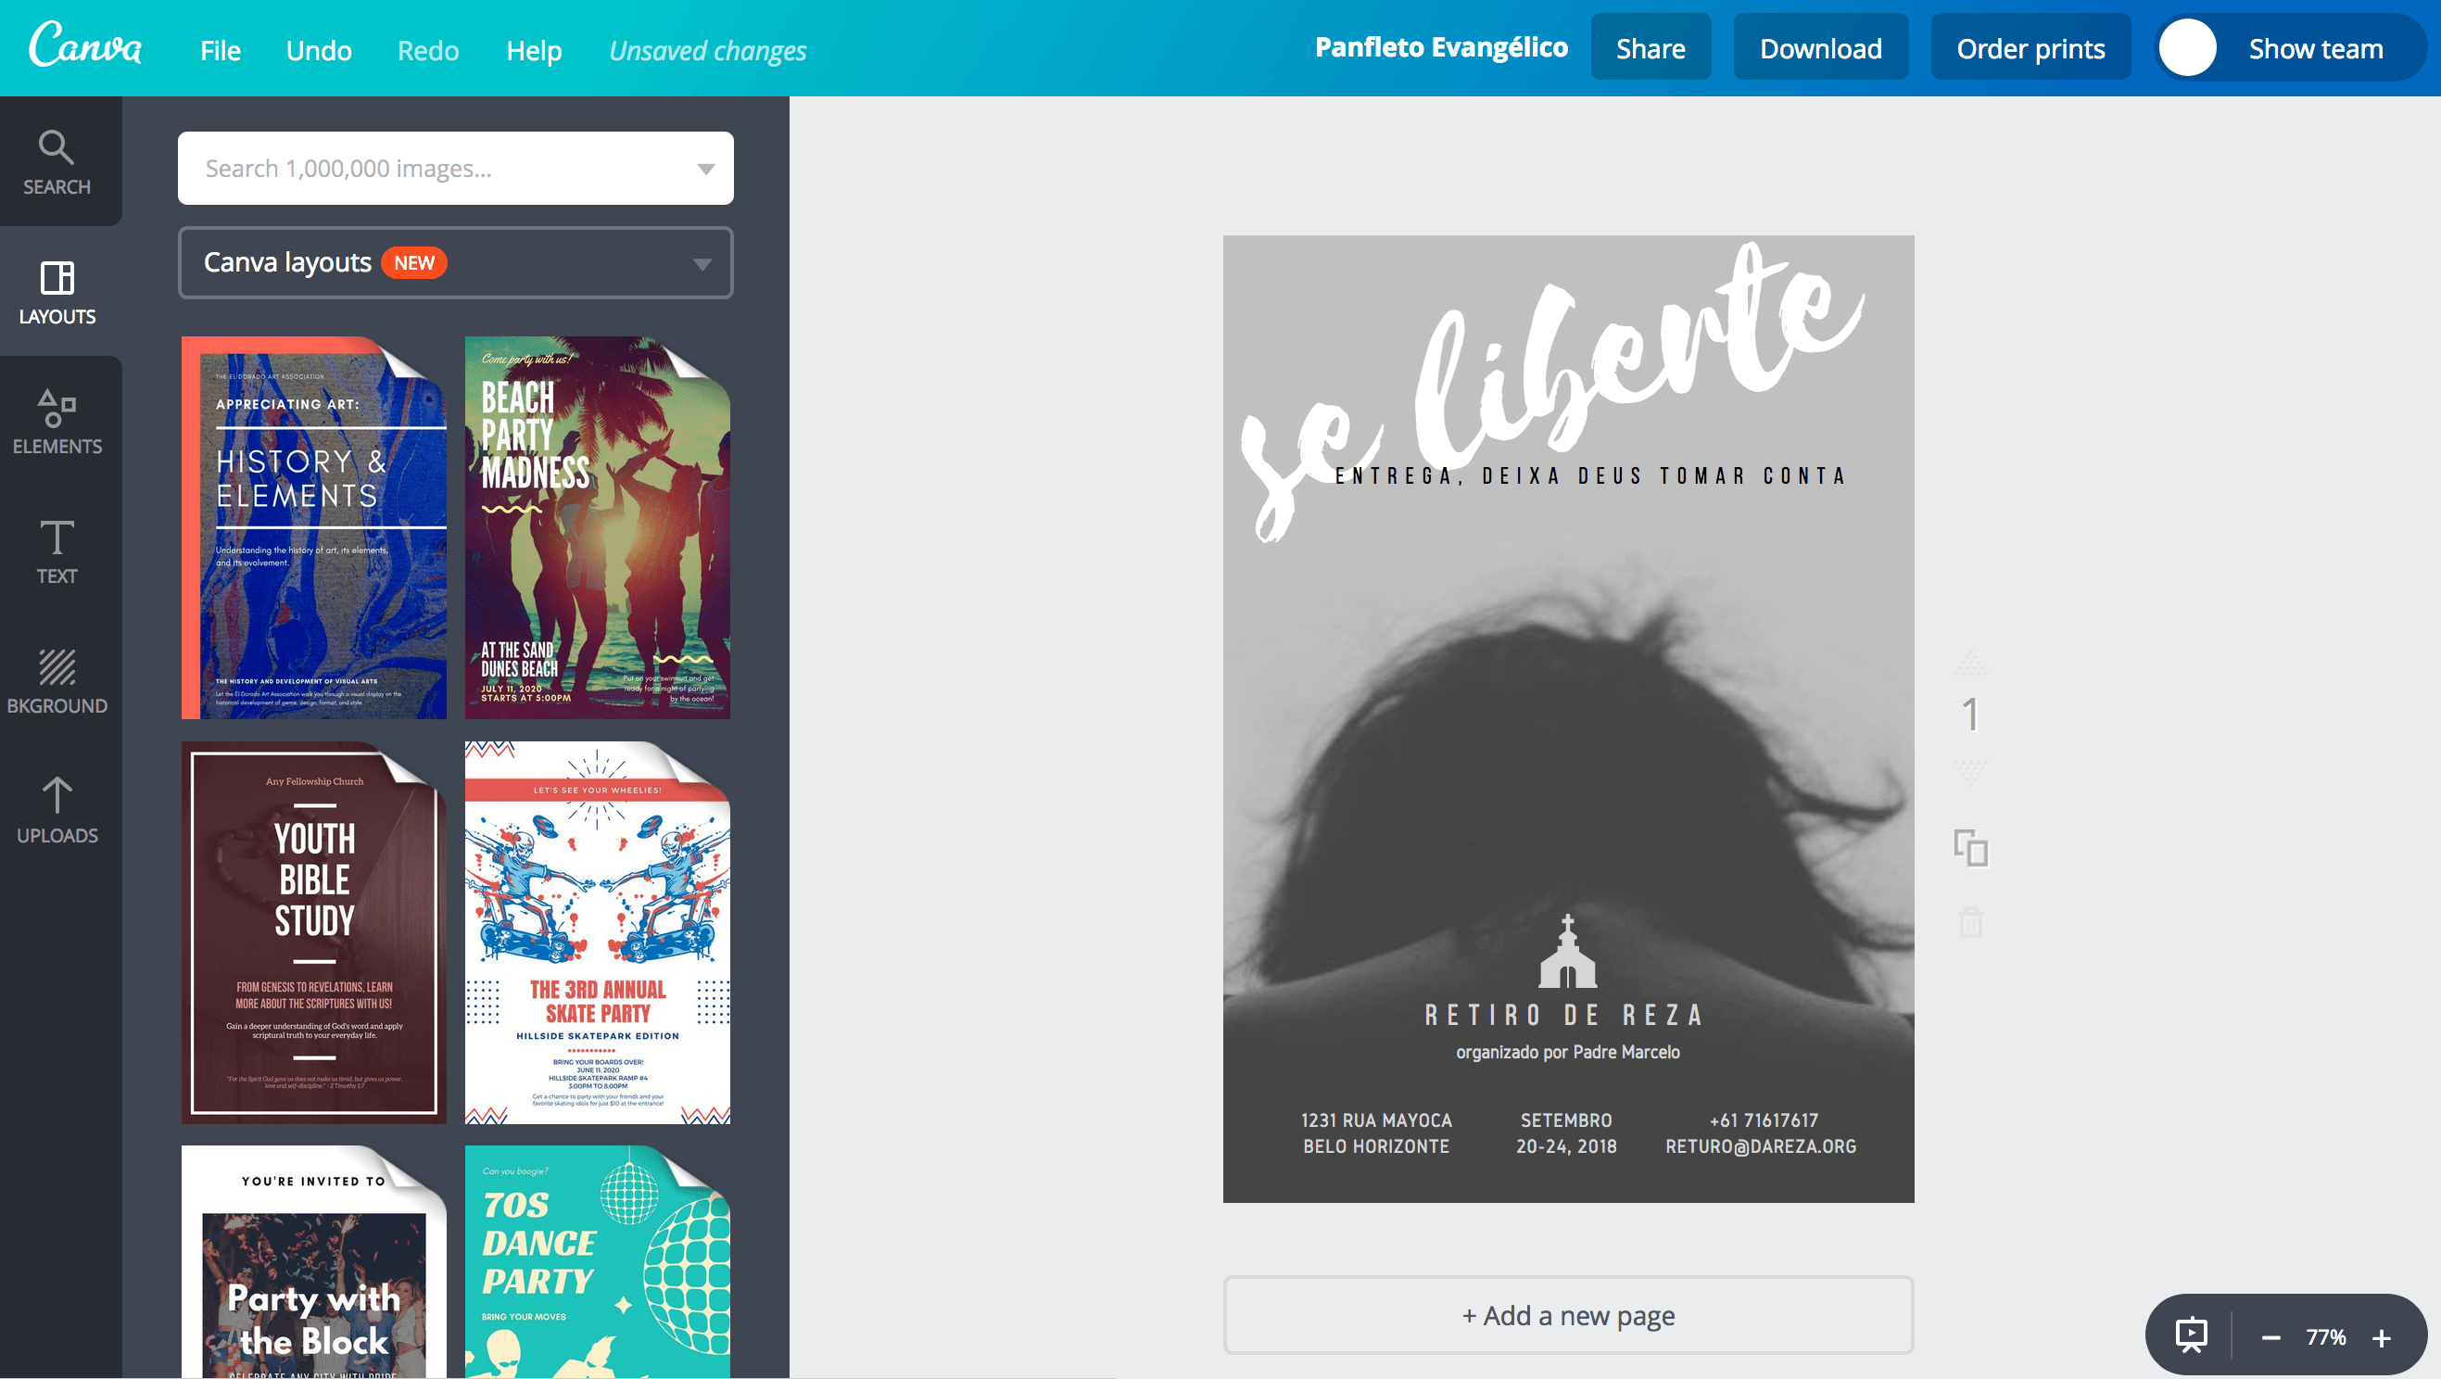Click the Share button

(x=1651, y=48)
